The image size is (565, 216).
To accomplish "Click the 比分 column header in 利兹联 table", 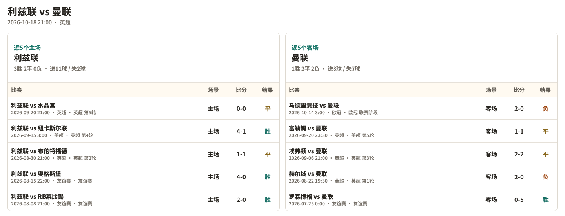I will [x=241, y=90].
